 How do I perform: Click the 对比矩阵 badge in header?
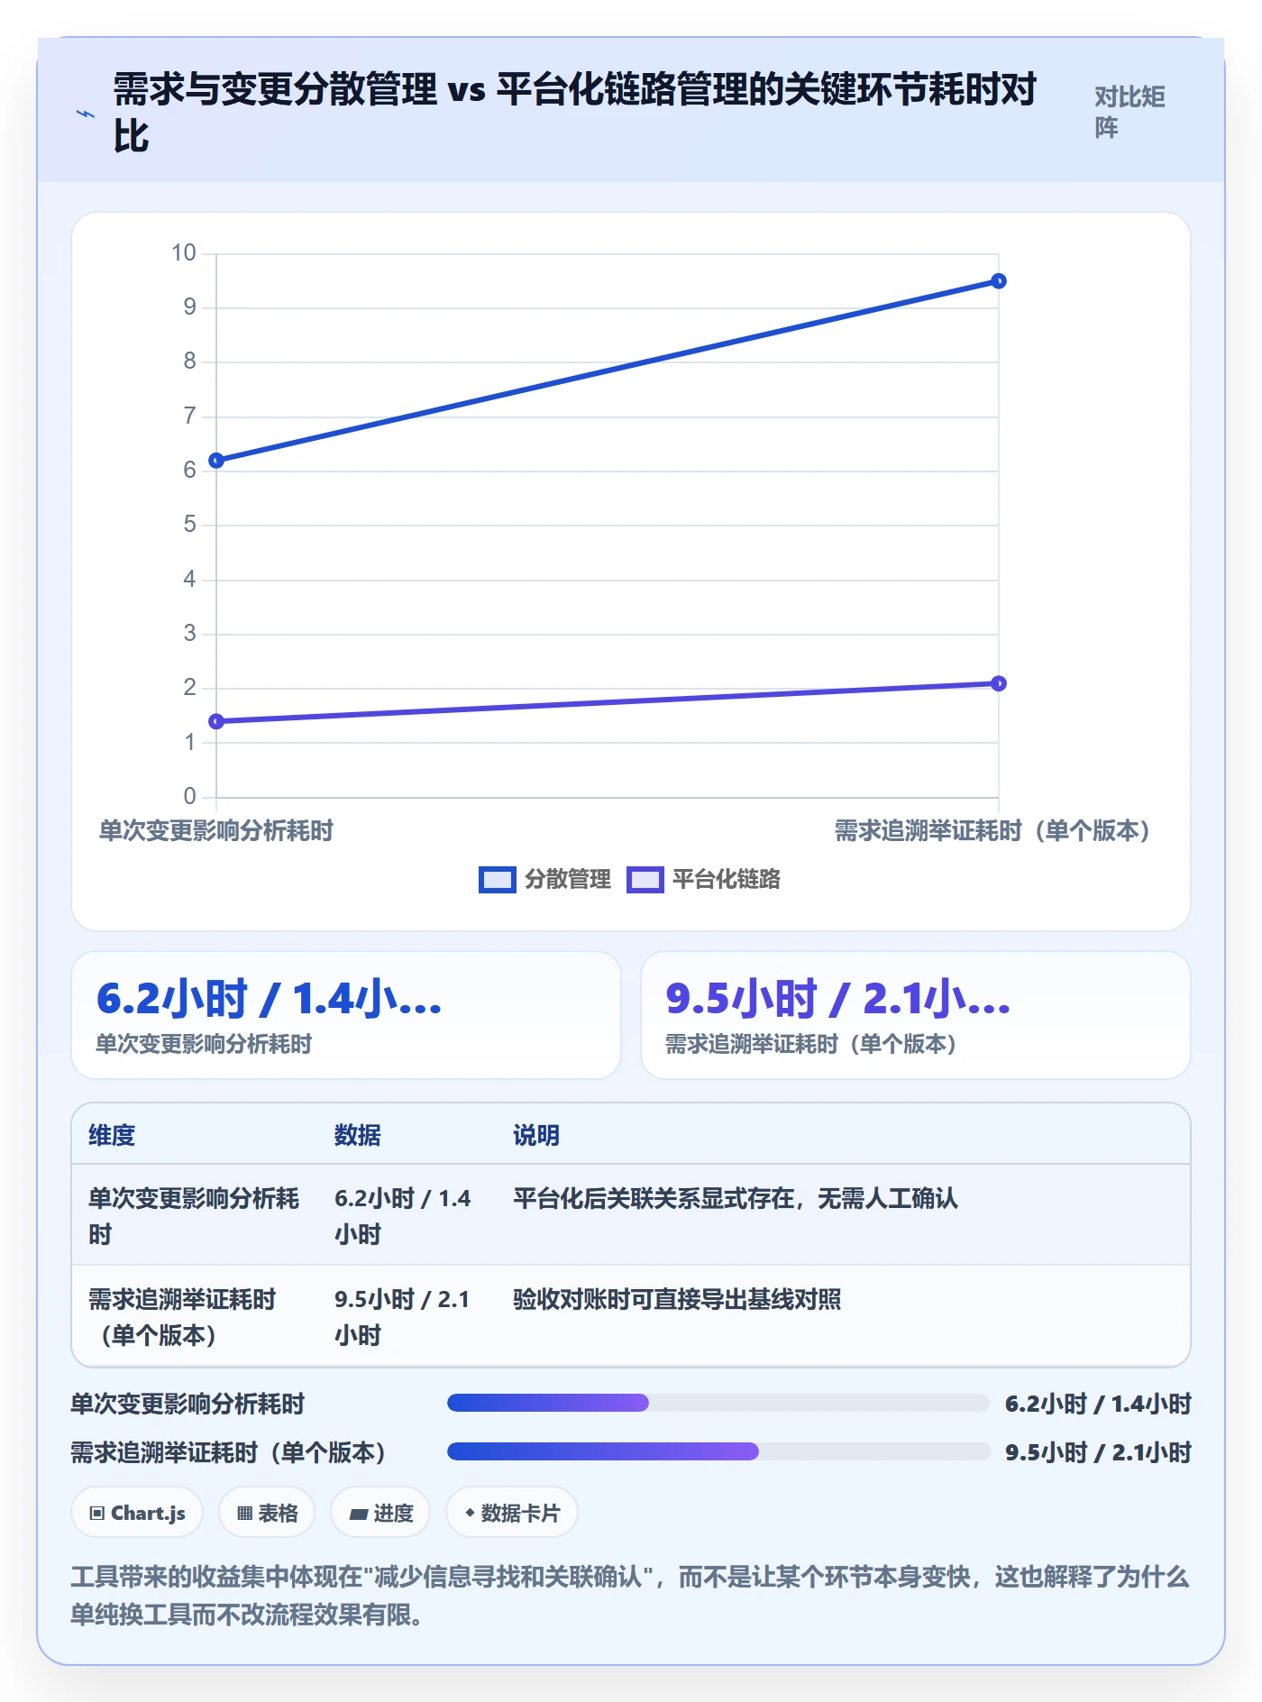coord(1130,113)
